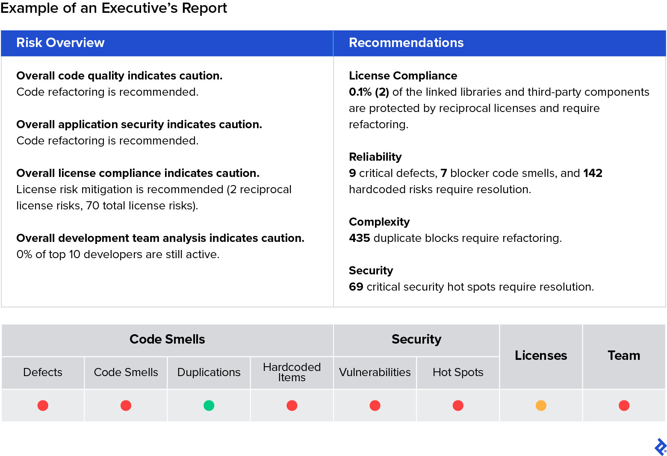Toggle the yellow Licenses warning indicator
The image size is (667, 456).
tap(540, 405)
